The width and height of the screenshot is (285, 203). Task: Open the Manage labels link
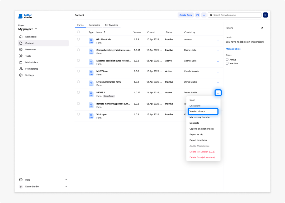233,49
